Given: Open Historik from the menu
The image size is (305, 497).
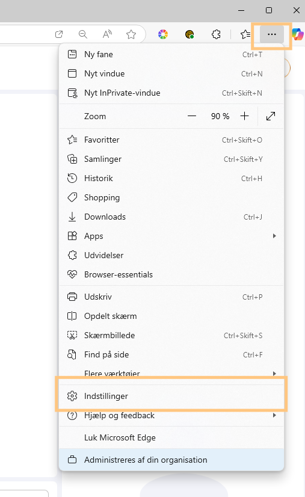Looking at the screenshot, I should coord(171,179).
